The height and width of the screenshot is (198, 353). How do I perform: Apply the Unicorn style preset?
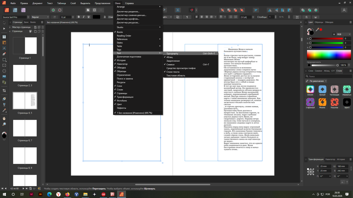click(310, 89)
